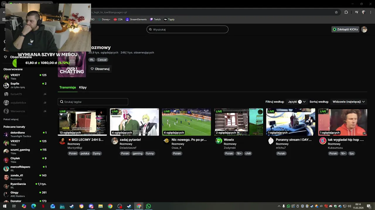Click the Kuksumusu streamer avatar
The image size is (375, 210).
[x=323, y=141]
